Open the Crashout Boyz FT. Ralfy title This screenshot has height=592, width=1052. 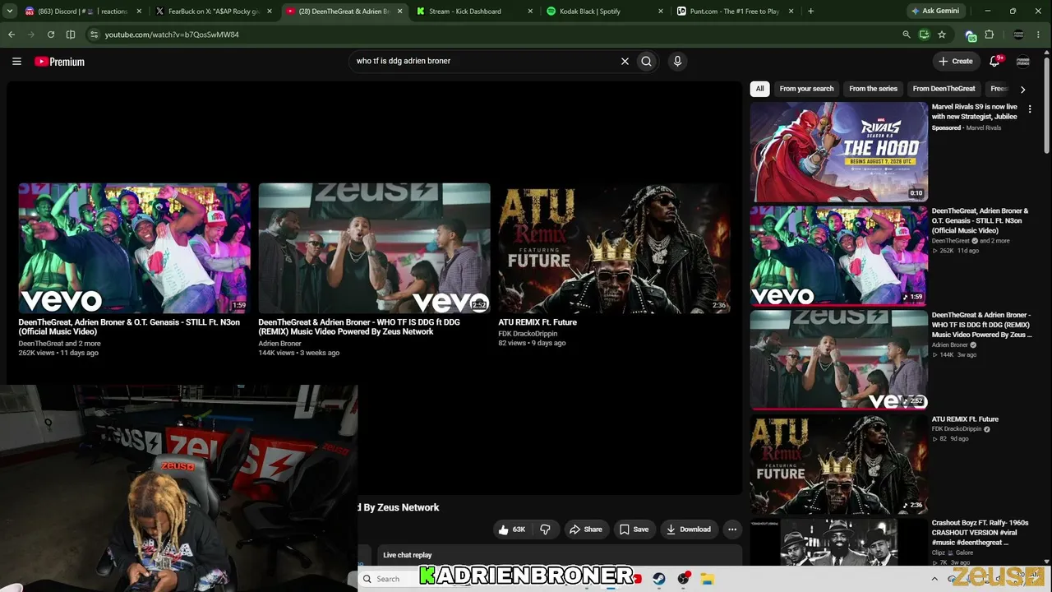pyautogui.click(x=980, y=533)
